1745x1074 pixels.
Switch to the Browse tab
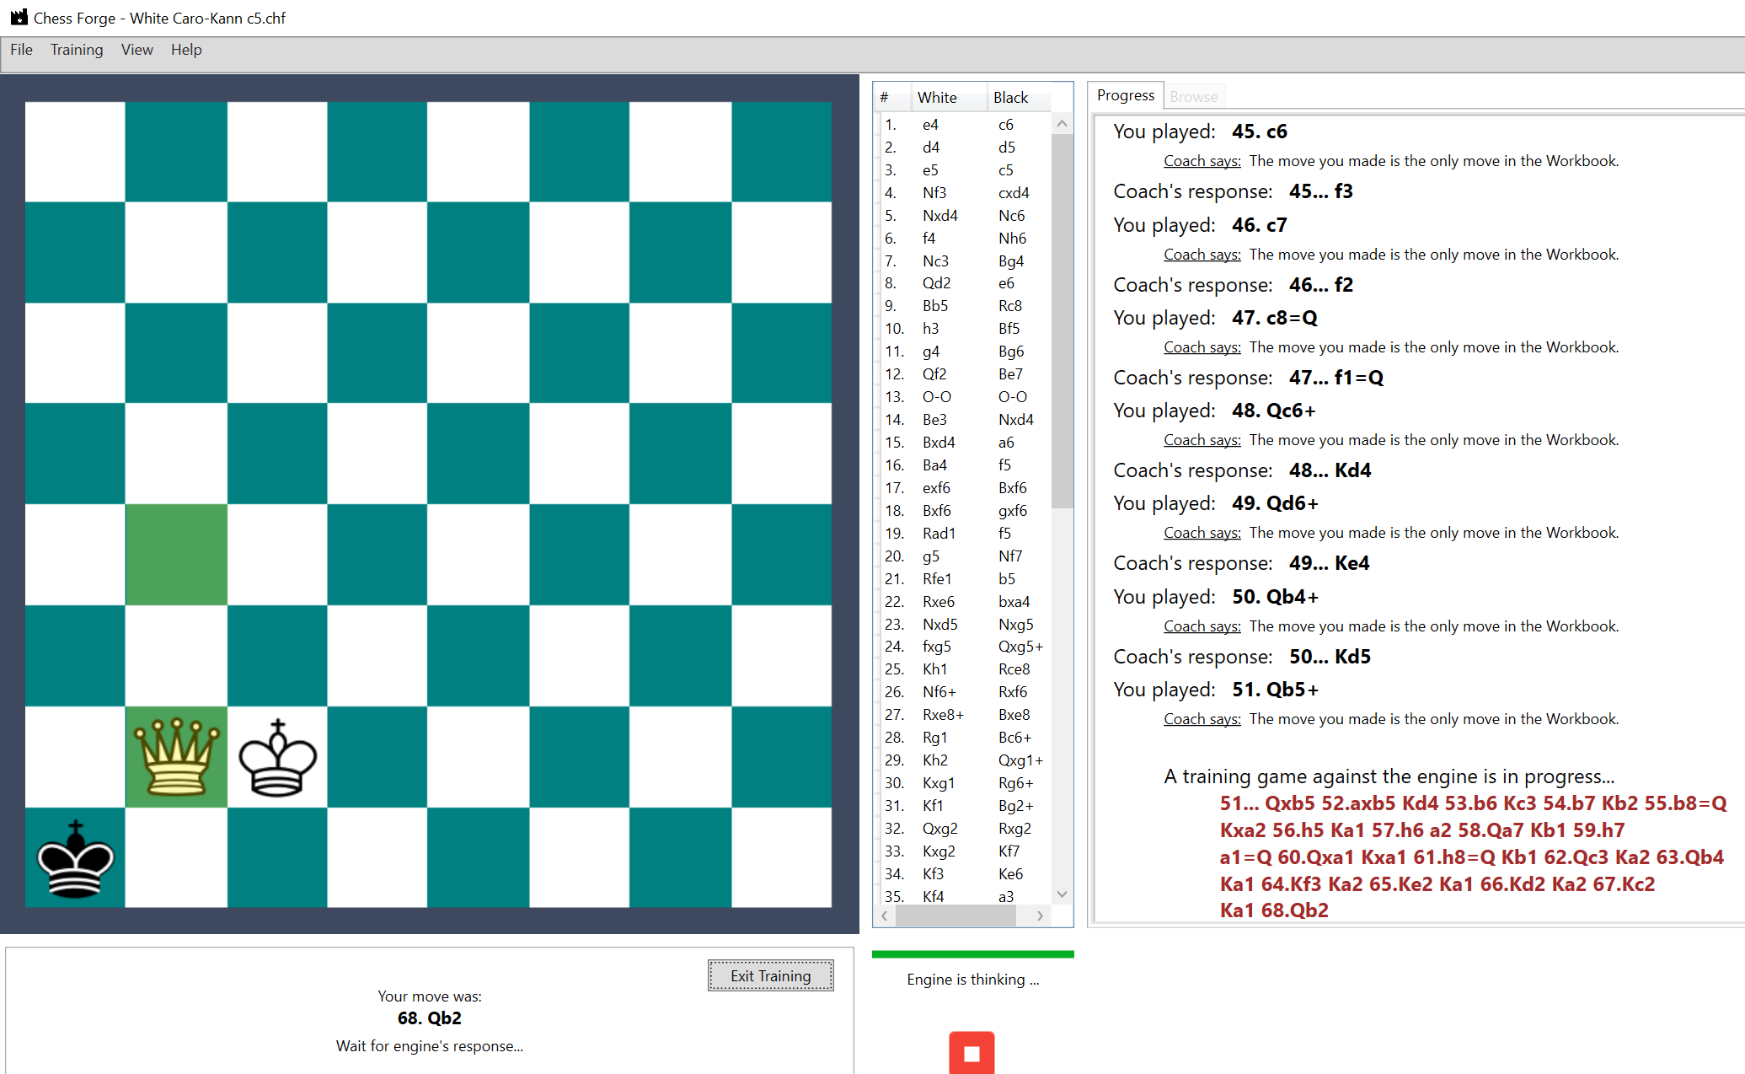1194,96
